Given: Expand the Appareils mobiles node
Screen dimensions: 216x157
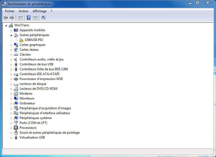Looking at the screenshot, I should pos(11,30).
